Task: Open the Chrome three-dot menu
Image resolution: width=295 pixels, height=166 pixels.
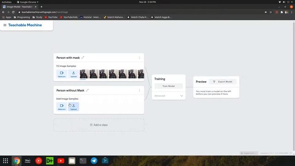Action: (292, 12)
